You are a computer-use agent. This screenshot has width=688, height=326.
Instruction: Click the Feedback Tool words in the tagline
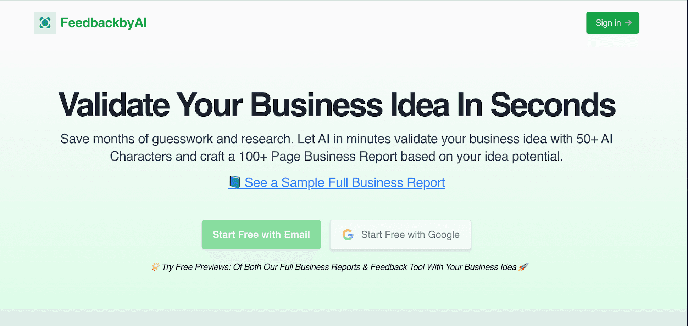(397, 267)
